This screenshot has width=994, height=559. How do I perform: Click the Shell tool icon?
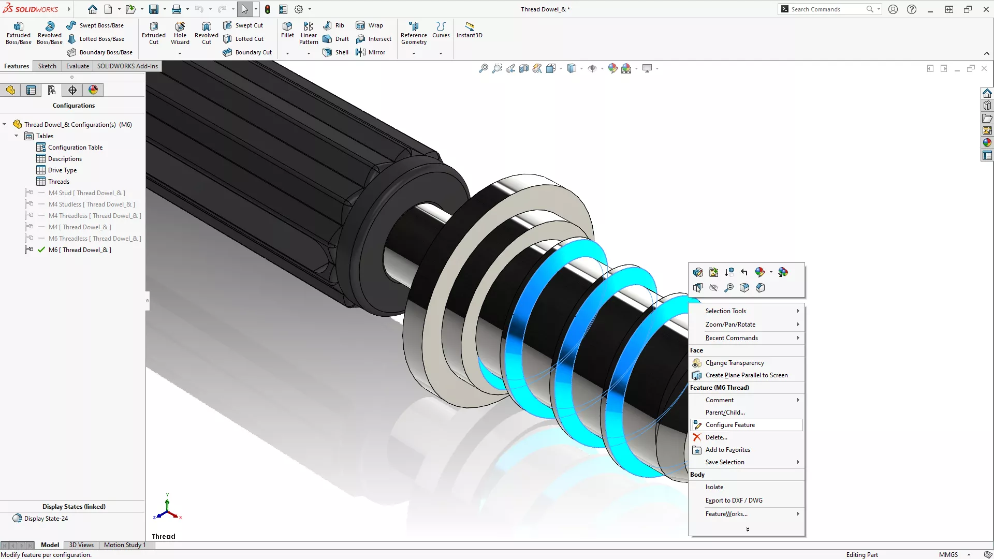point(327,52)
